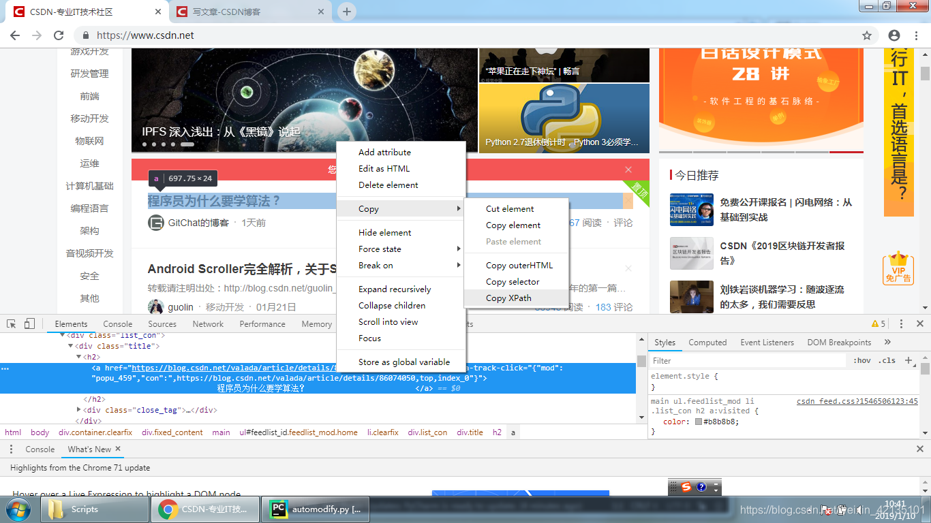
Task: Click Chrome back navigation arrow
Action: click(x=15, y=35)
